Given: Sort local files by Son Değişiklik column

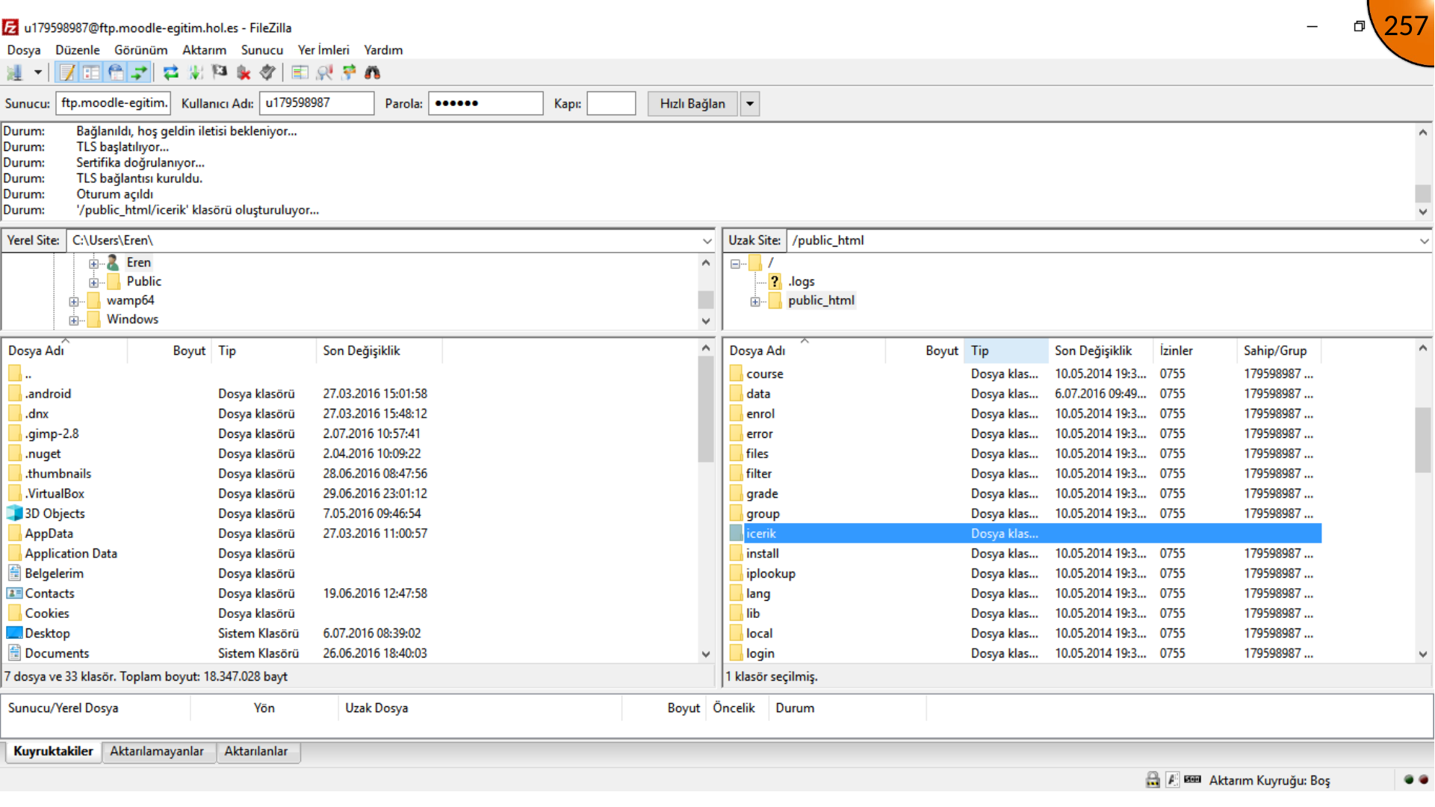Looking at the screenshot, I should coord(379,350).
